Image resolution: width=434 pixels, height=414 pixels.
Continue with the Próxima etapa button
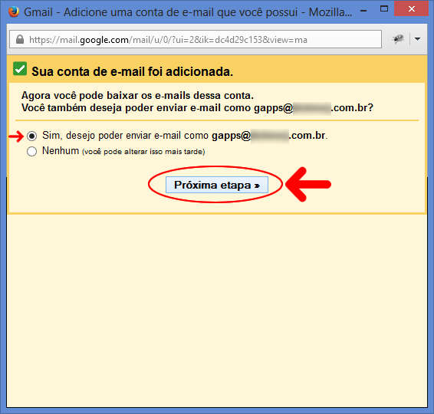point(217,185)
